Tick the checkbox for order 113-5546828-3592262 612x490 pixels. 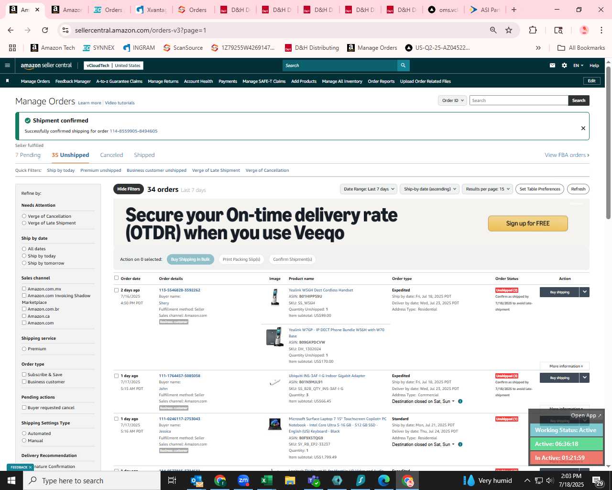click(x=116, y=290)
